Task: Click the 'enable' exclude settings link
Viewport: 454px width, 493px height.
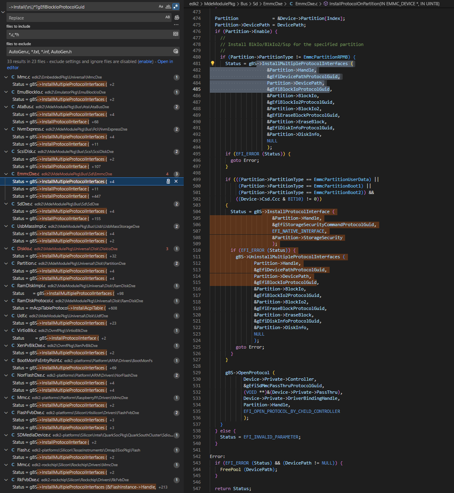Action: pyautogui.click(x=146, y=61)
